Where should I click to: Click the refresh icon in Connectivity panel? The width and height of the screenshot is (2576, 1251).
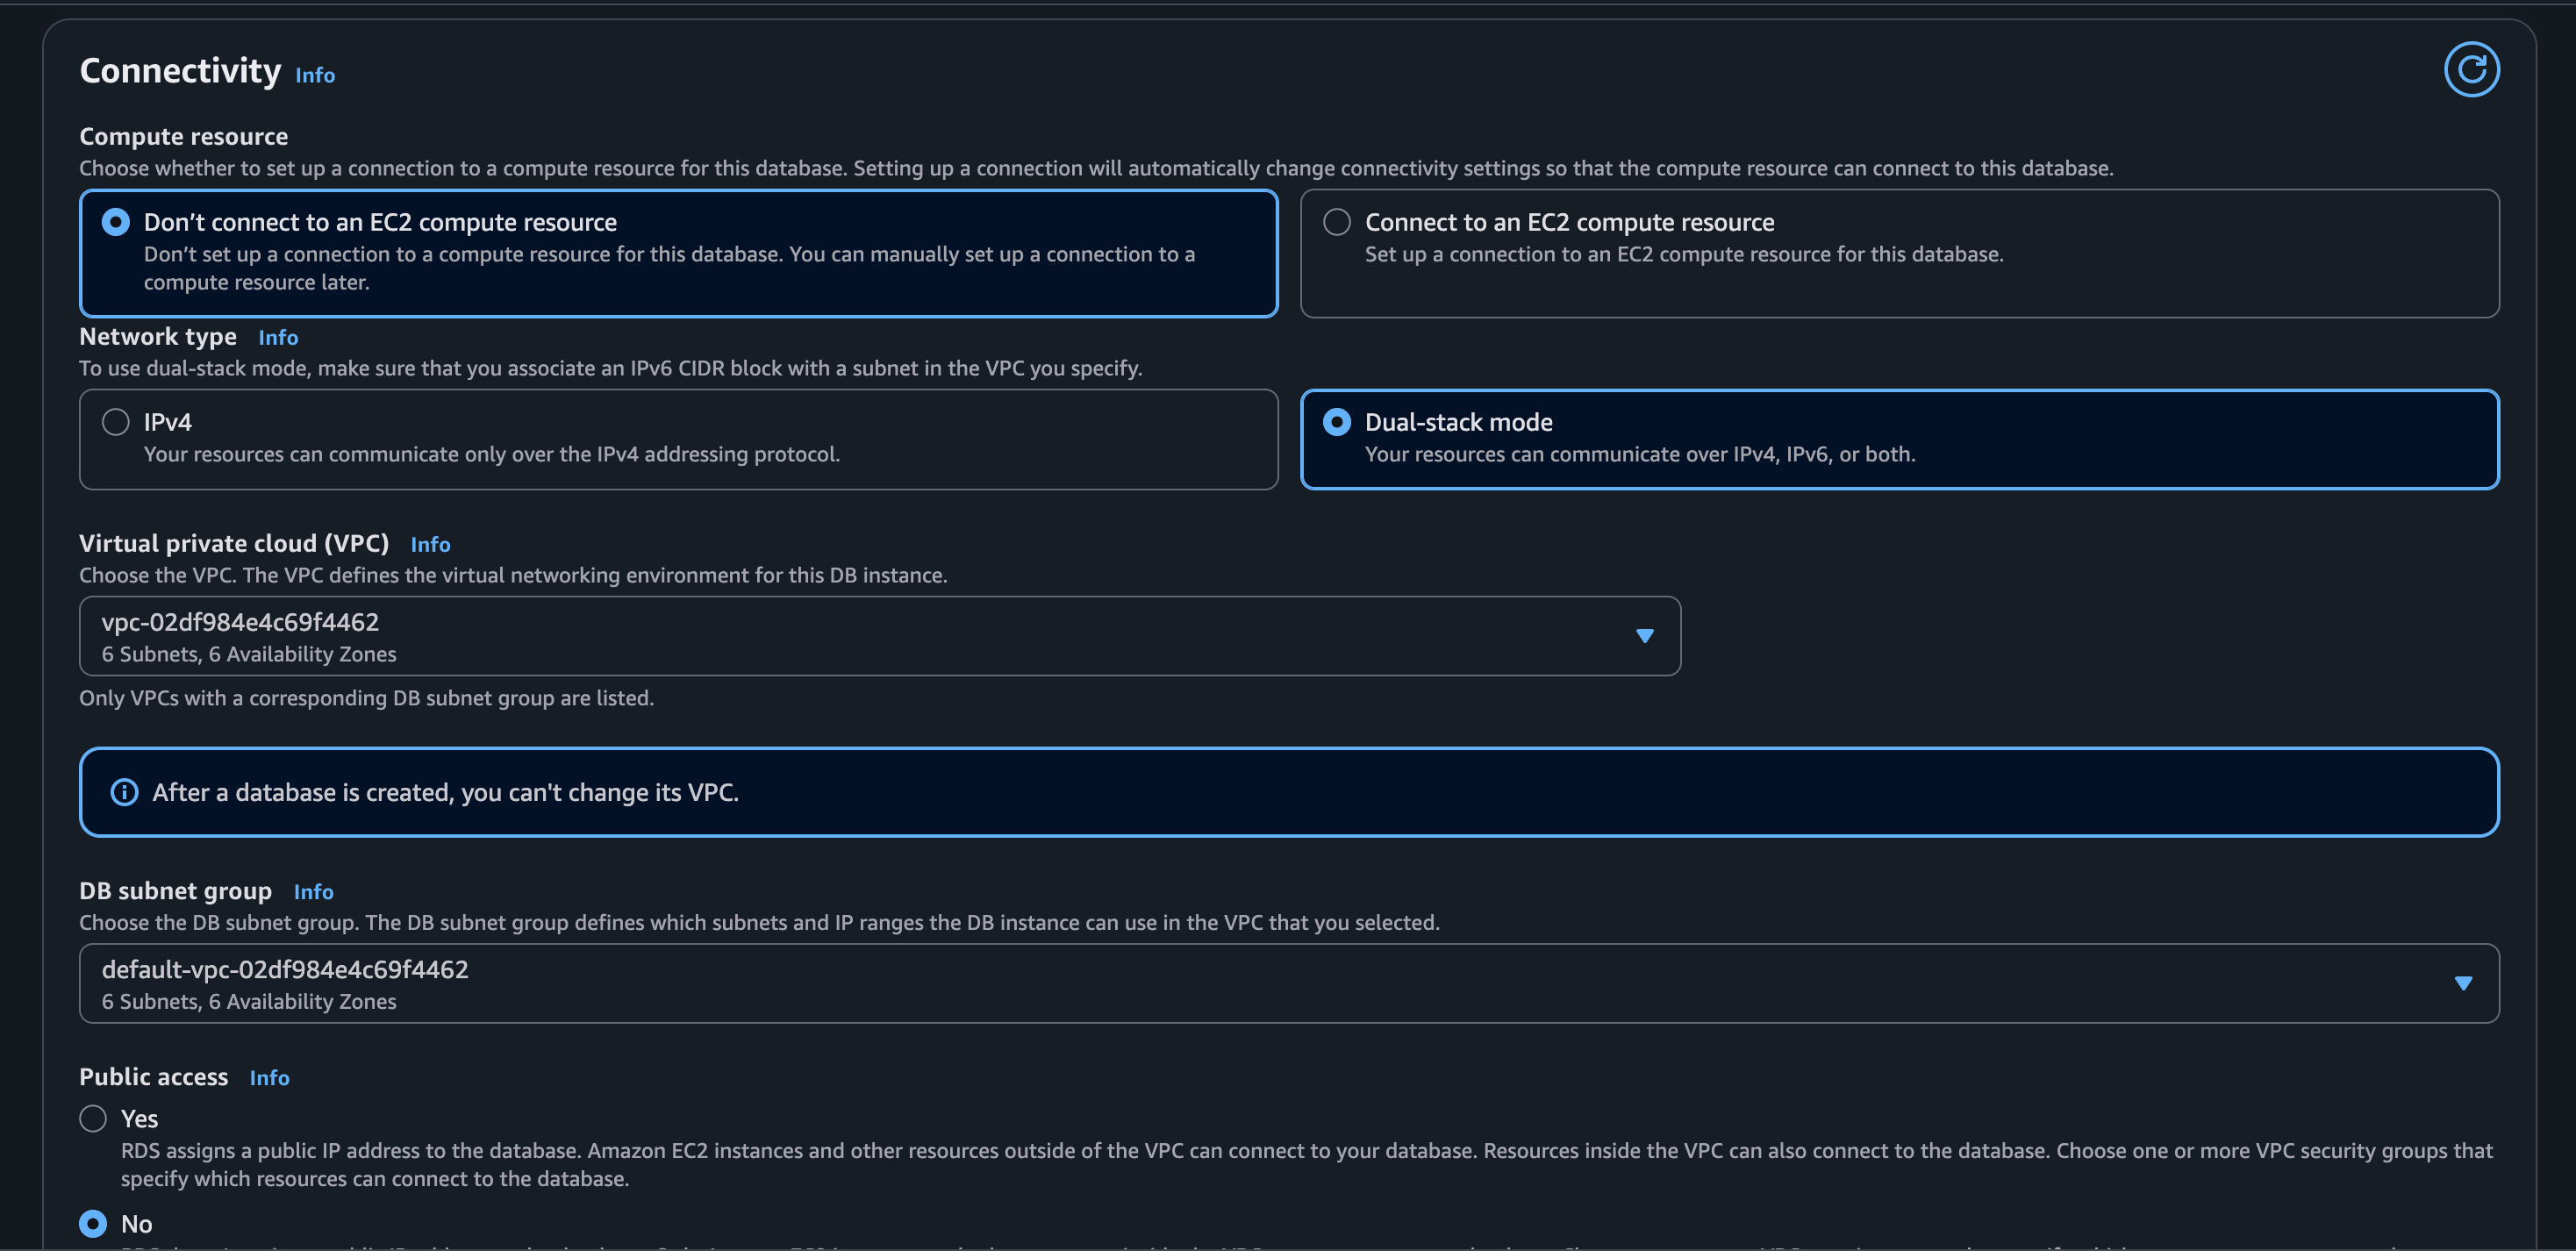2471,70
